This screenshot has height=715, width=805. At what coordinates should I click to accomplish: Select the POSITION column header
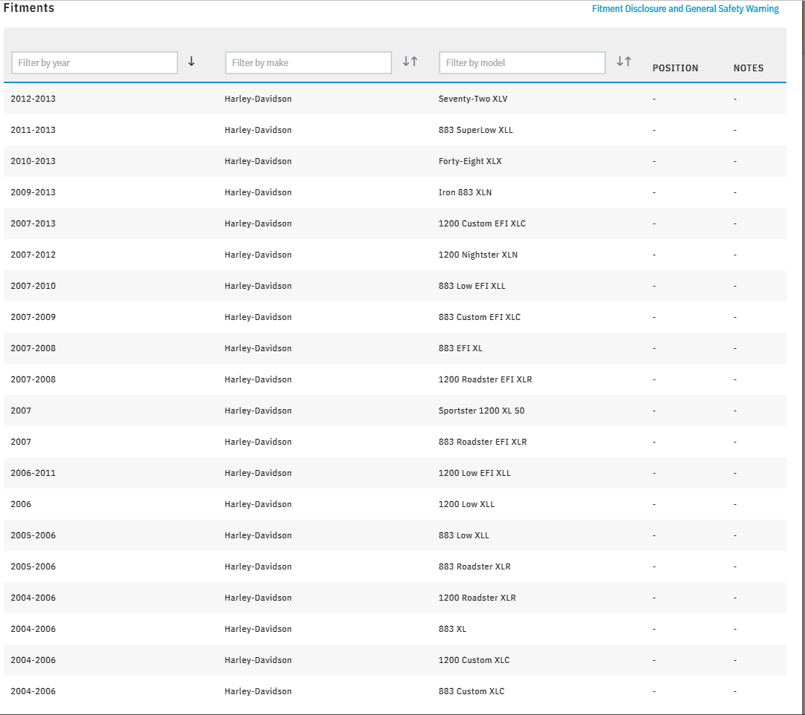click(675, 68)
